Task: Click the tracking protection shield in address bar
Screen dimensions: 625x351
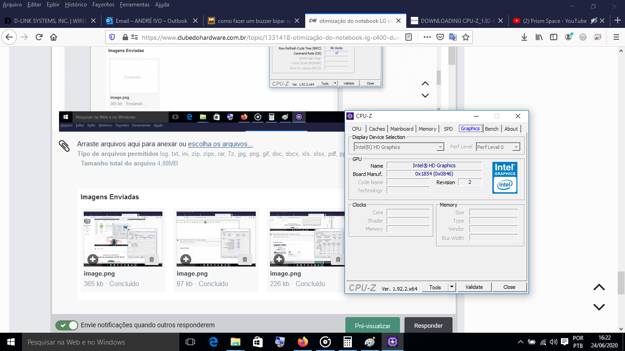Action: point(112,37)
